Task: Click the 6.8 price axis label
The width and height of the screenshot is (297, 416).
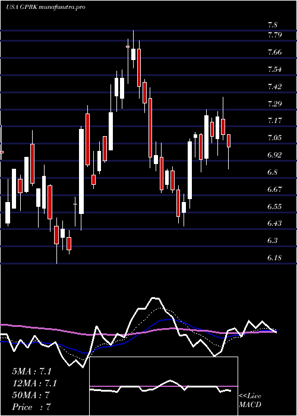Action: point(273,172)
